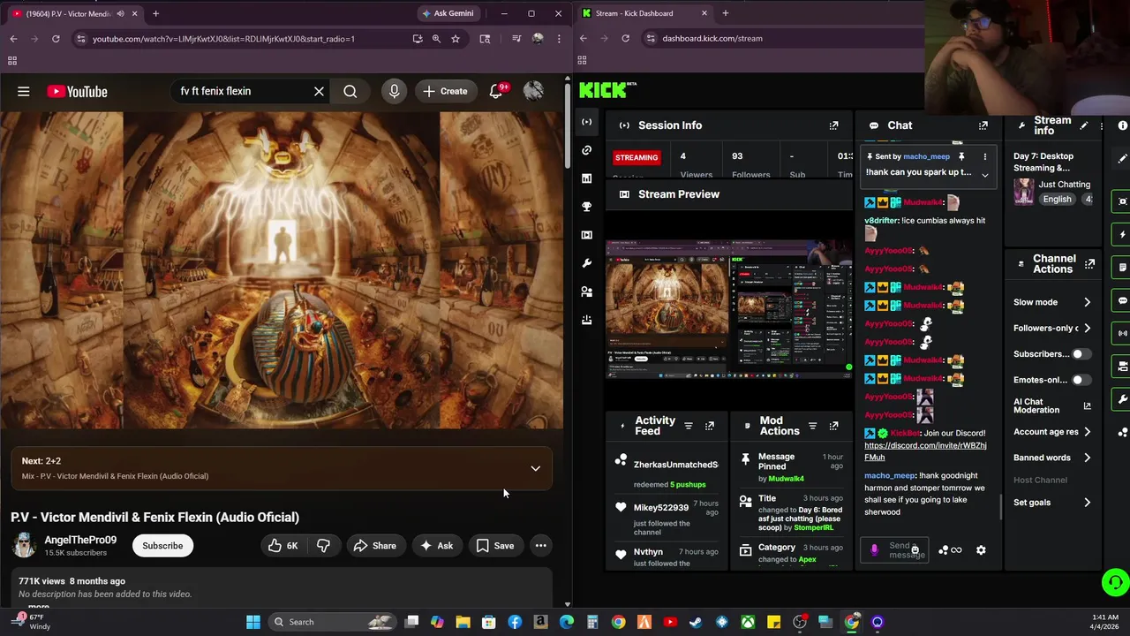Open new tab in Kick window
Viewport: 1130px width, 636px height.
pos(725,13)
